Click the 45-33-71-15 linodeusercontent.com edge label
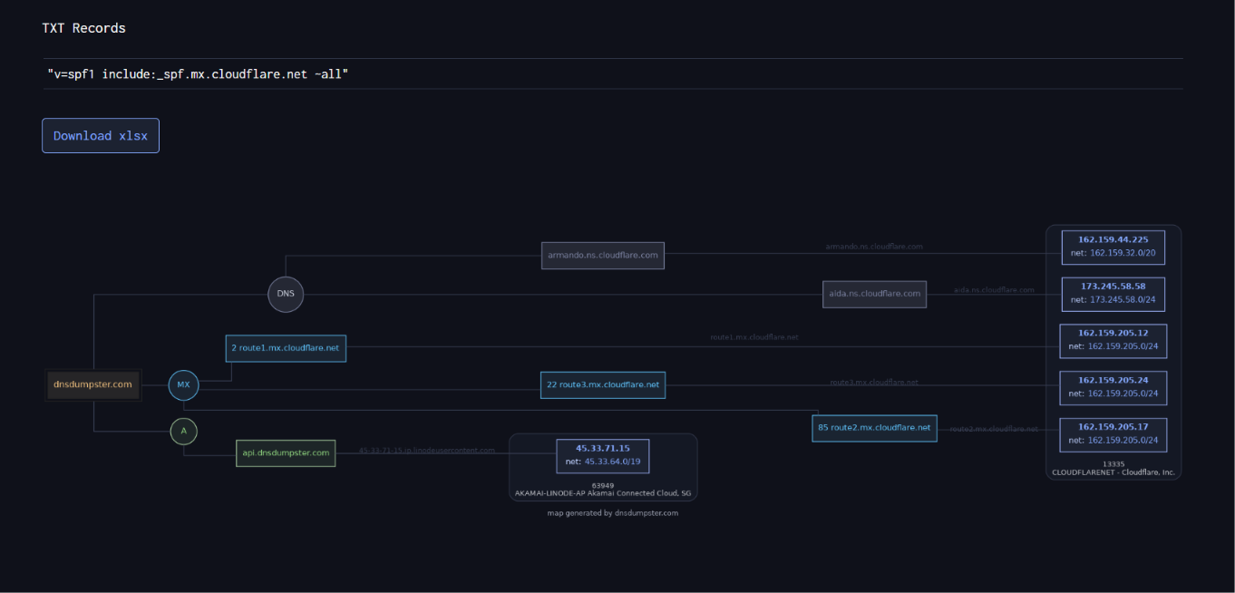Viewport: 1235px width, 593px height. [x=427, y=450]
